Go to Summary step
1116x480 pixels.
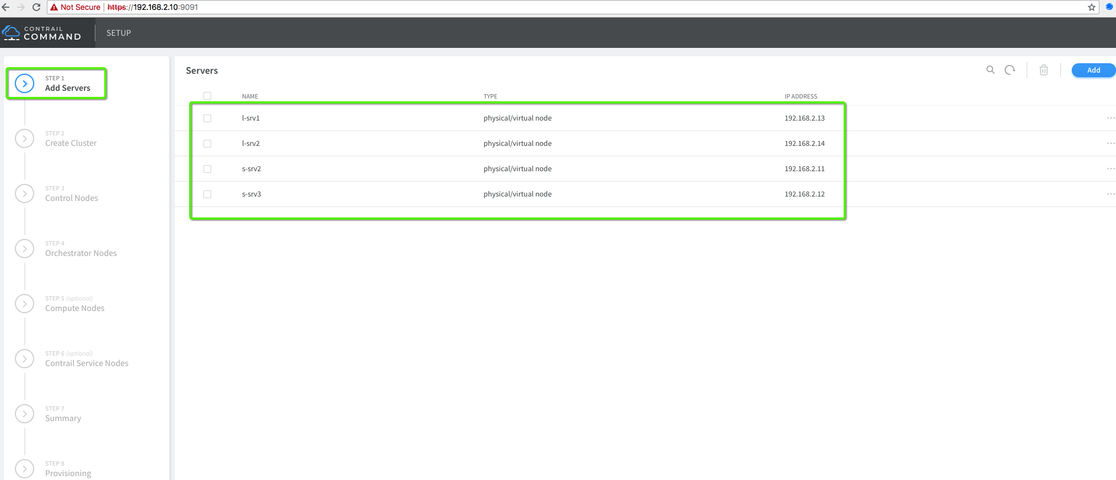[x=63, y=418]
